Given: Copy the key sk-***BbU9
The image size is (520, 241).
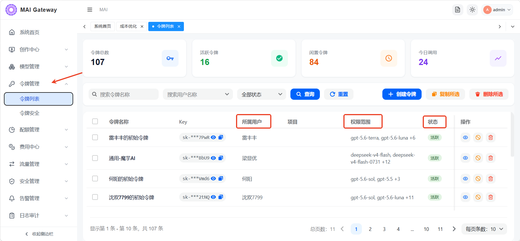Looking at the screenshot, I should 221,158.
